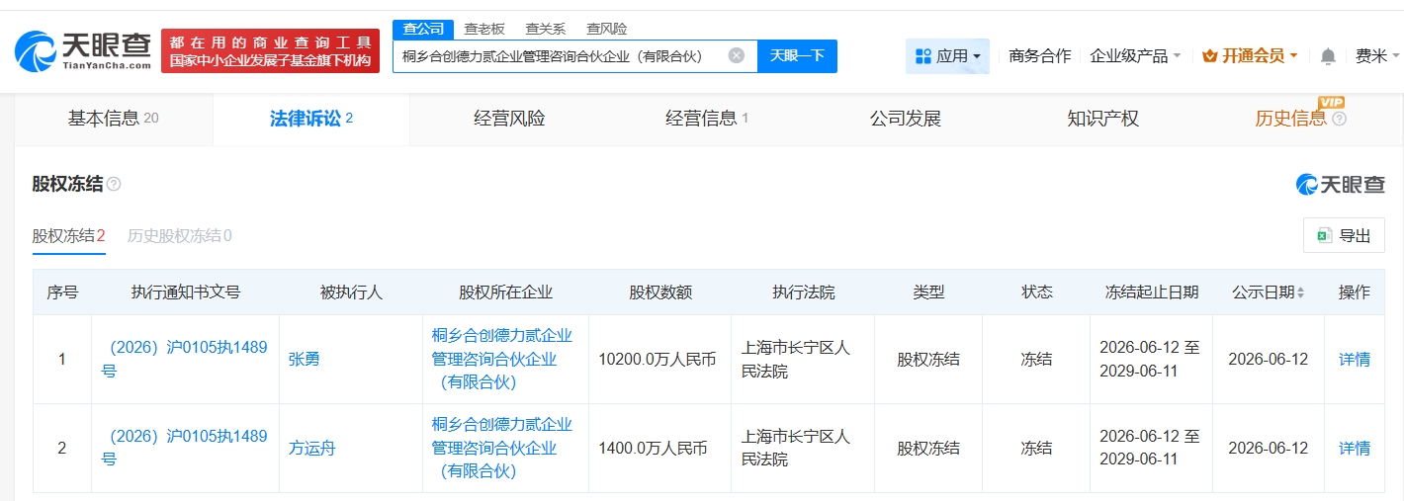Open 详情 for 方运舟 row
This screenshot has width=1404, height=501.
click(x=1355, y=449)
